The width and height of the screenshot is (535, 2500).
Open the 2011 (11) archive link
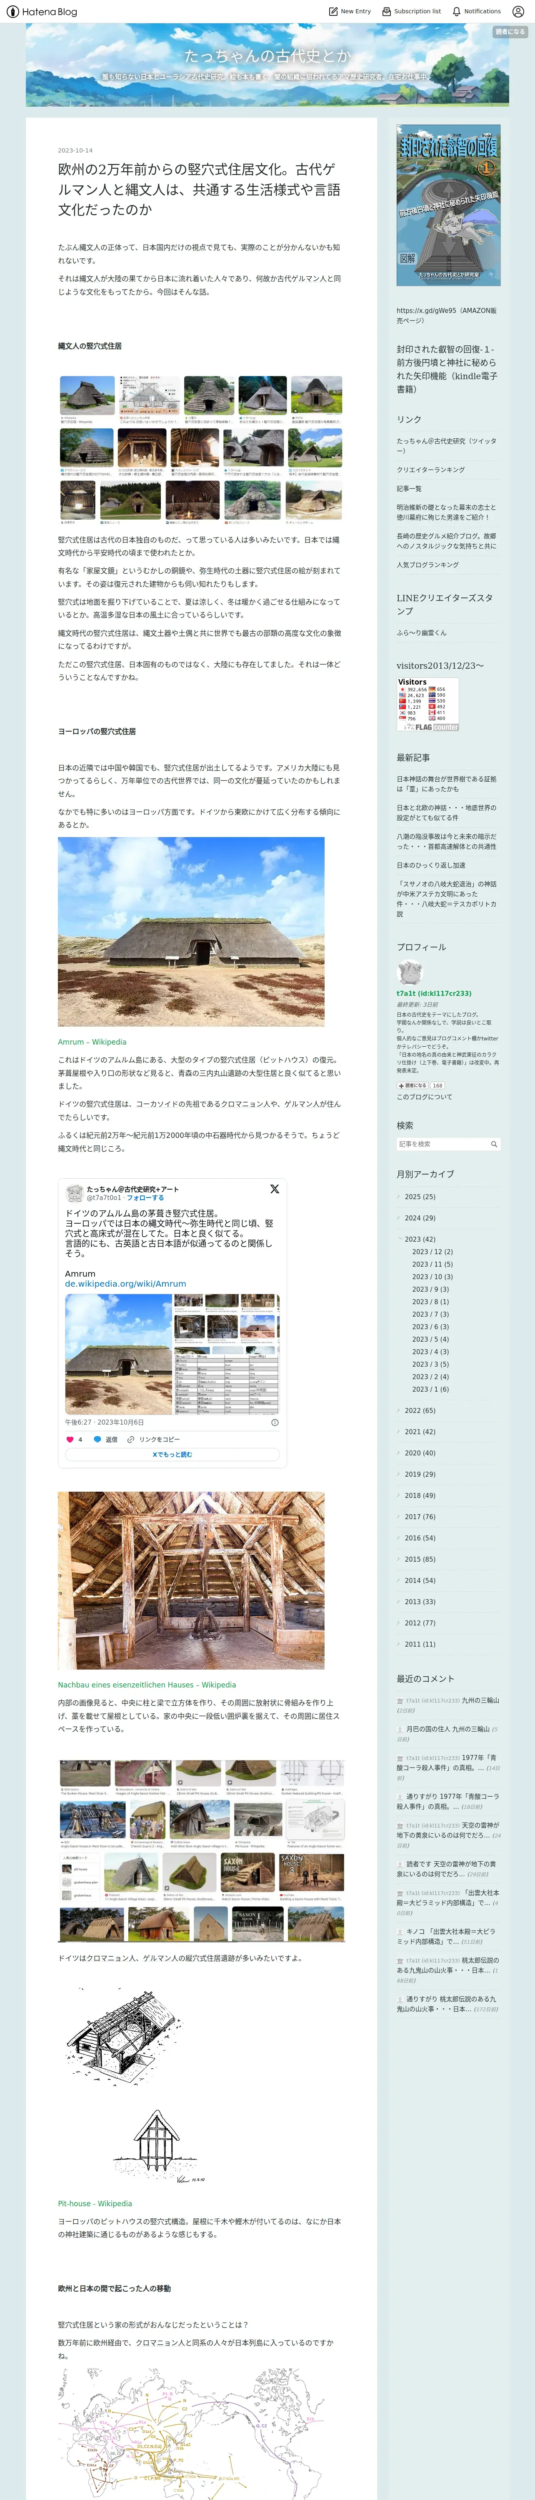coord(420,1644)
